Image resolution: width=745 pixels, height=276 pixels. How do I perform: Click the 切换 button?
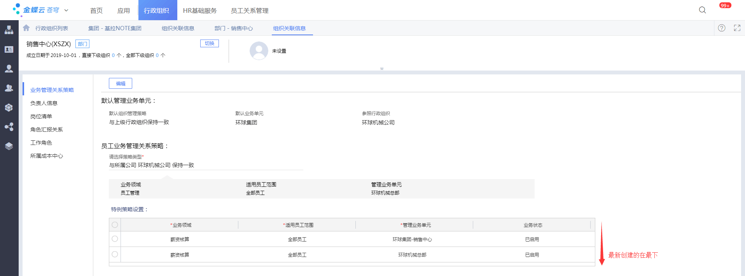tap(209, 43)
